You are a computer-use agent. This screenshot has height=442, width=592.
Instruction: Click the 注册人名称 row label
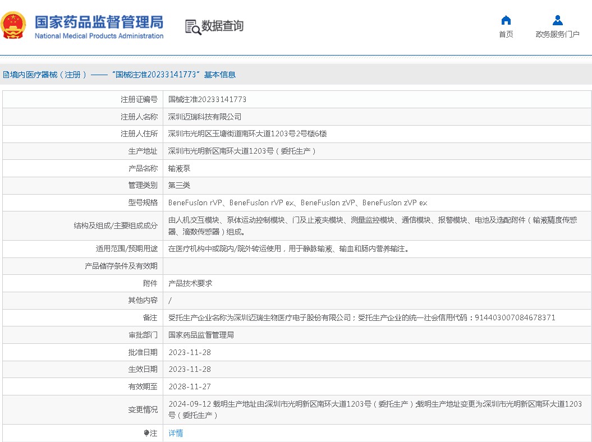pyautogui.click(x=139, y=117)
